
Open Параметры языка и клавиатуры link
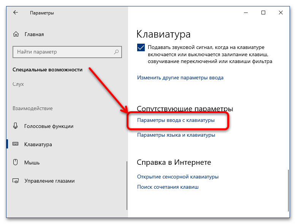(176, 135)
